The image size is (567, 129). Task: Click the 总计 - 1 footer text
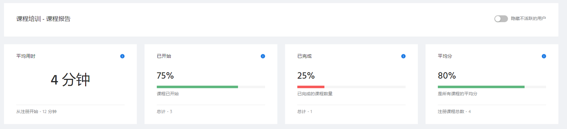tap(304, 112)
